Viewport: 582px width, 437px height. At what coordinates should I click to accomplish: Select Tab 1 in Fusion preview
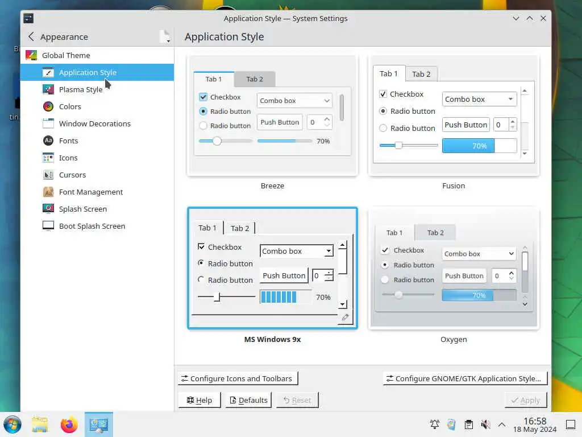[x=389, y=73]
